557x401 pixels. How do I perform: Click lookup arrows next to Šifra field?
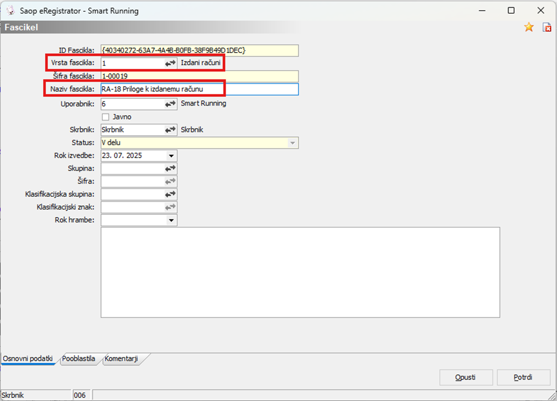click(x=171, y=181)
